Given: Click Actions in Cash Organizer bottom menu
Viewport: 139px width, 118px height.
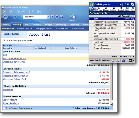Looking at the screenshot, I should 106,61.
